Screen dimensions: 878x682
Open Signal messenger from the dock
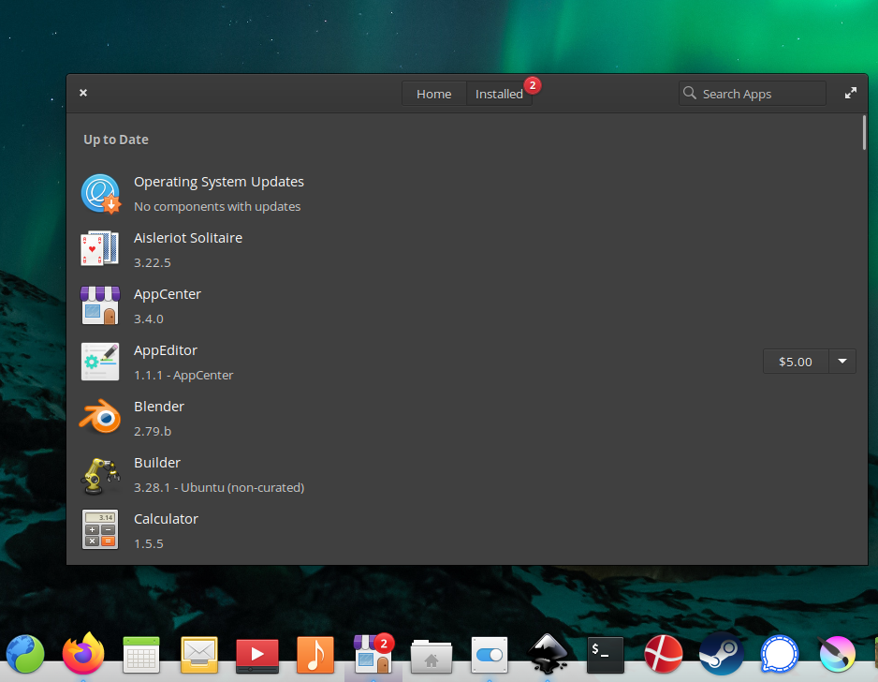tap(780, 654)
